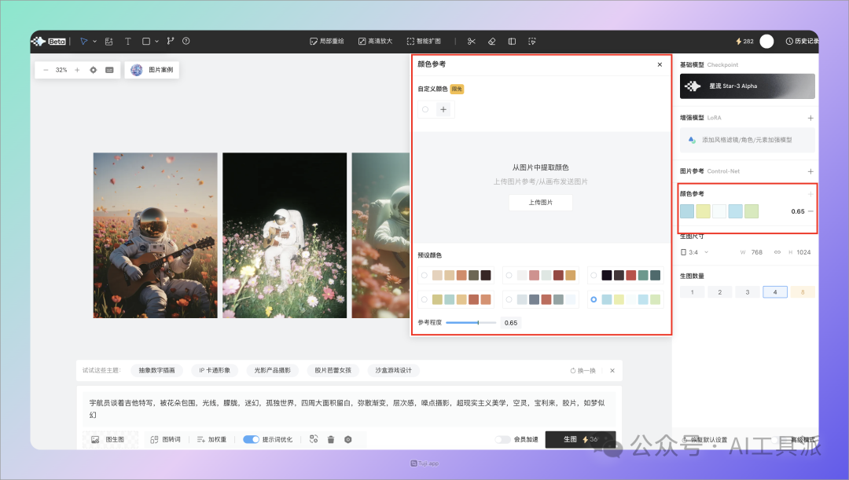Select the scissors cutout tool
The image size is (849, 480).
click(472, 41)
